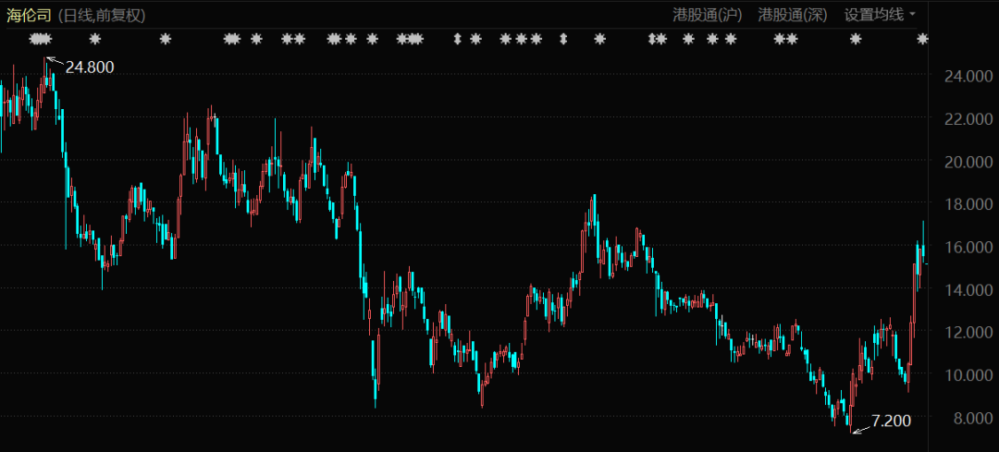Click the arrow pointing to the 7.200 low
Screen dimensions: 999x452
860,428
